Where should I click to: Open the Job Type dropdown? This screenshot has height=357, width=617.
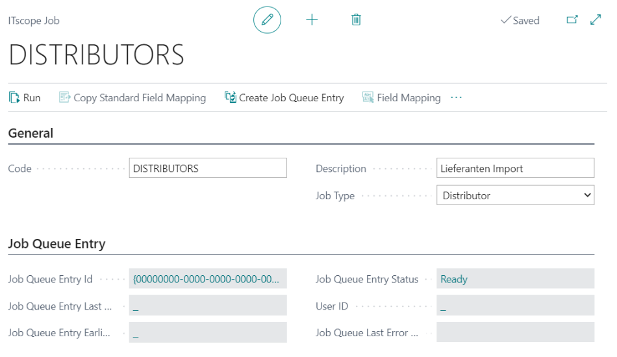(515, 195)
